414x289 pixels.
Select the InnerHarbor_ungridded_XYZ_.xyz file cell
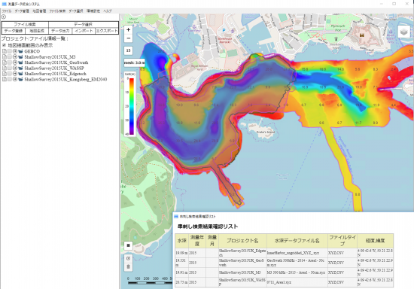click(x=297, y=253)
